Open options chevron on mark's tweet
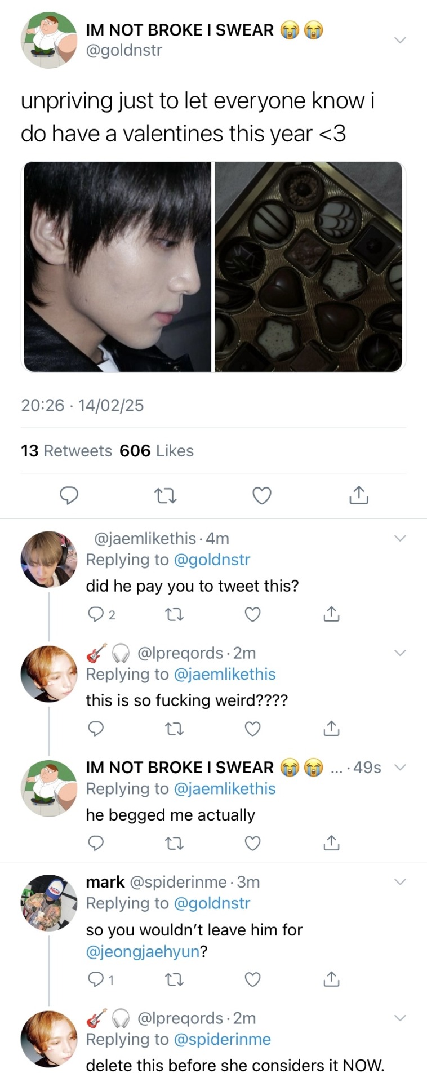This screenshot has height=1082, width=427. coord(400,882)
